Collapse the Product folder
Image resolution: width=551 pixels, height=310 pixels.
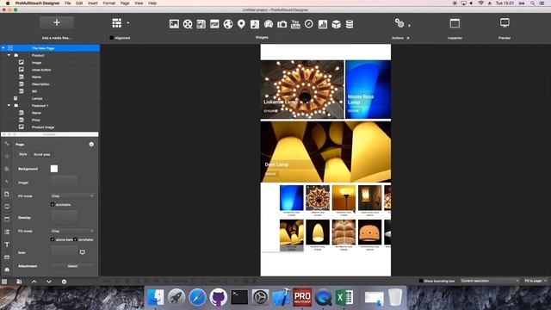pyautogui.click(x=9, y=55)
